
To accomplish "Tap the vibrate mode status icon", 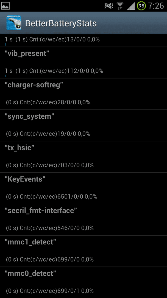I will click(108, 6).
